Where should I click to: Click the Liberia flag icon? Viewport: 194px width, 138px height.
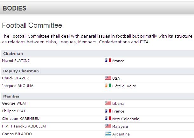point(108,103)
